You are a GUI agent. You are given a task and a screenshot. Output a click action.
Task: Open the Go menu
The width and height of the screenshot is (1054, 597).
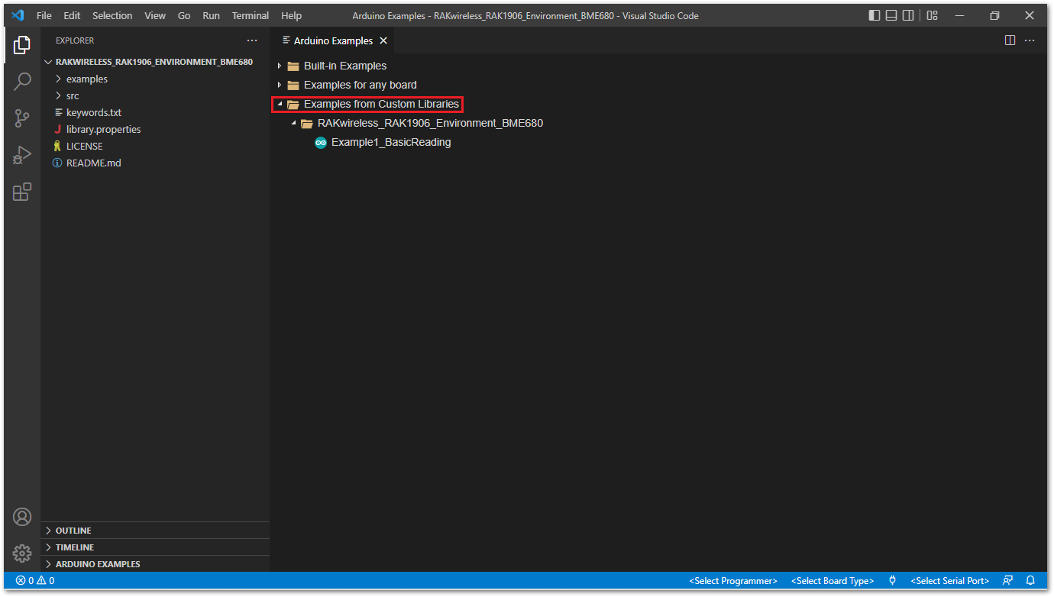tap(184, 15)
